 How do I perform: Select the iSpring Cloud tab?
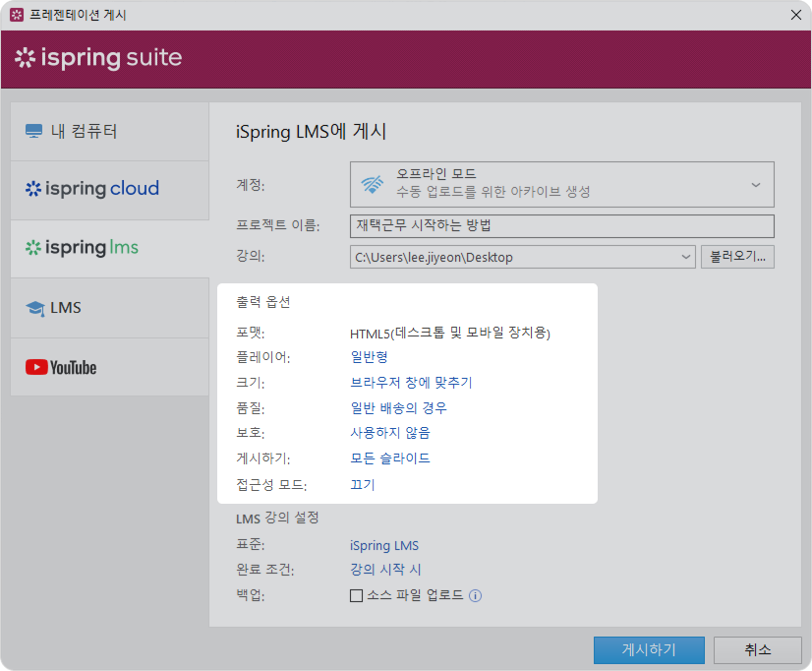(x=109, y=189)
